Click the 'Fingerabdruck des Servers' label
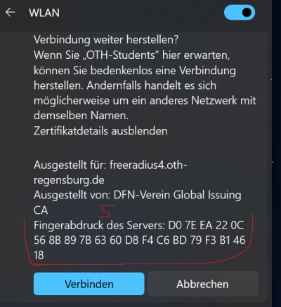Viewport: 281px width, 307px height. 99,226
